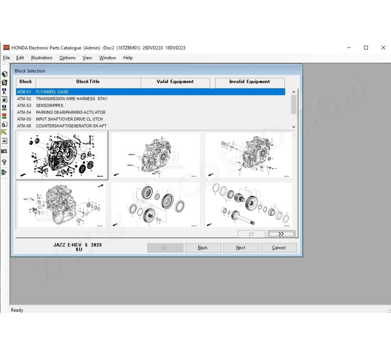Open the parking gear actuator thumbnail

[x=62, y=205]
